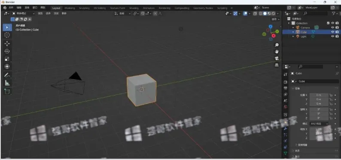Select the Move tool
This screenshot has width=341, height=160.
(7, 44)
